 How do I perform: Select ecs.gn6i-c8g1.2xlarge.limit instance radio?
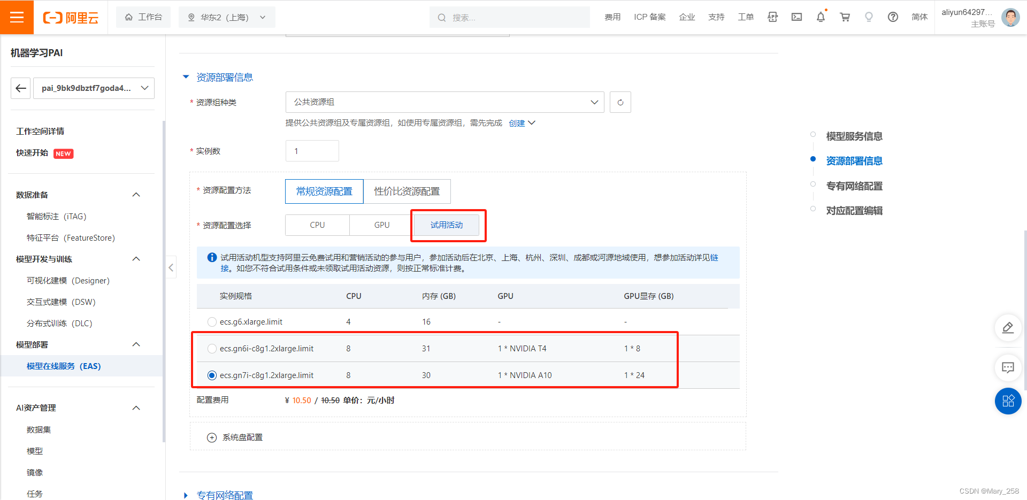point(212,349)
